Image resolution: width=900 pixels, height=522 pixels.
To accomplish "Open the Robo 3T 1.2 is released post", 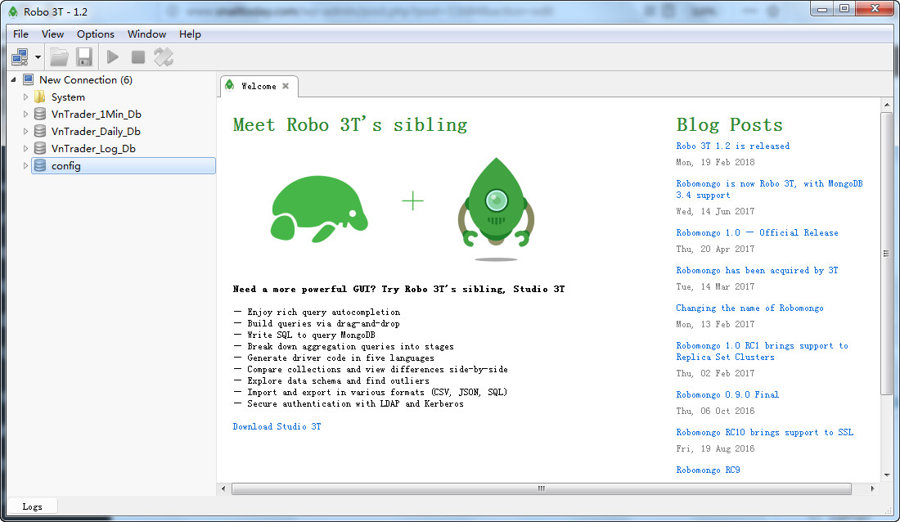I will pos(732,146).
